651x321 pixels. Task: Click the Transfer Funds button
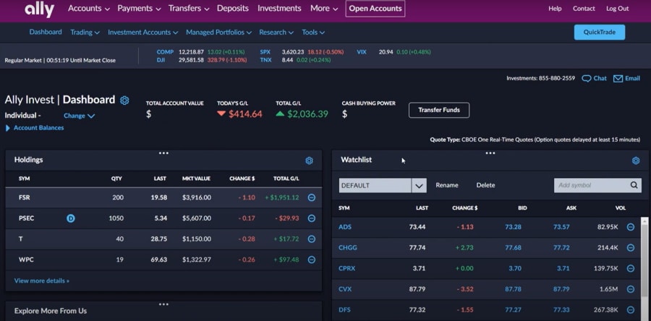coord(439,111)
